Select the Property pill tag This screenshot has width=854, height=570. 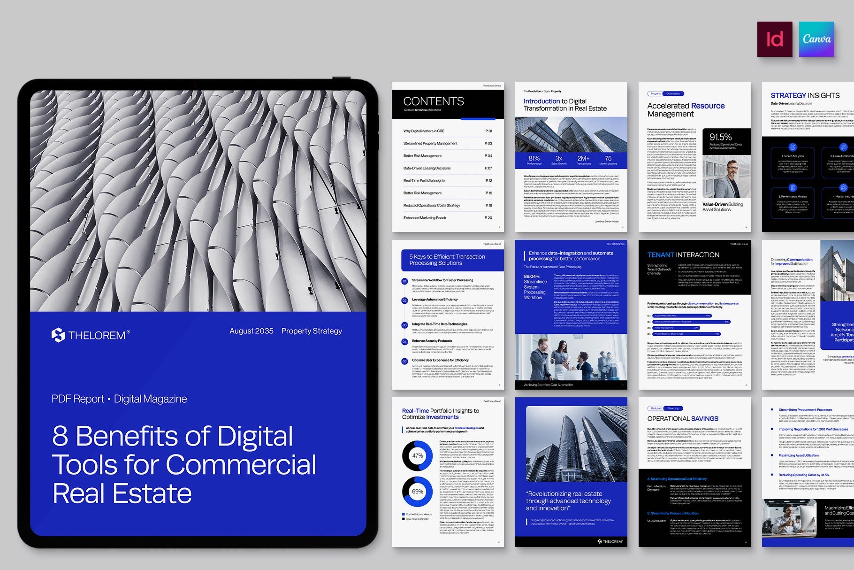656,94
